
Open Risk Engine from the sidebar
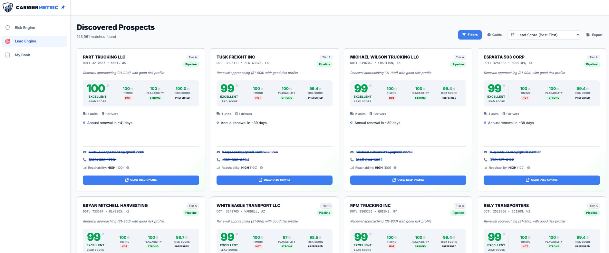coord(34,28)
